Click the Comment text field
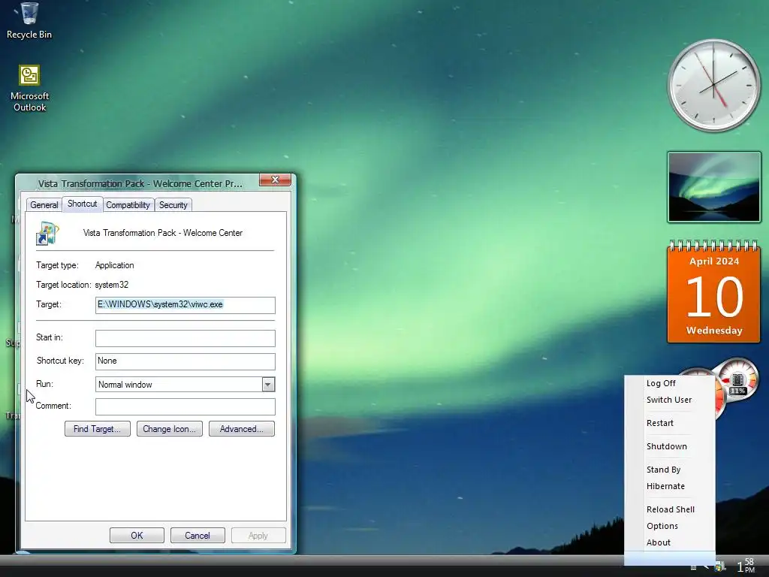 click(x=185, y=406)
